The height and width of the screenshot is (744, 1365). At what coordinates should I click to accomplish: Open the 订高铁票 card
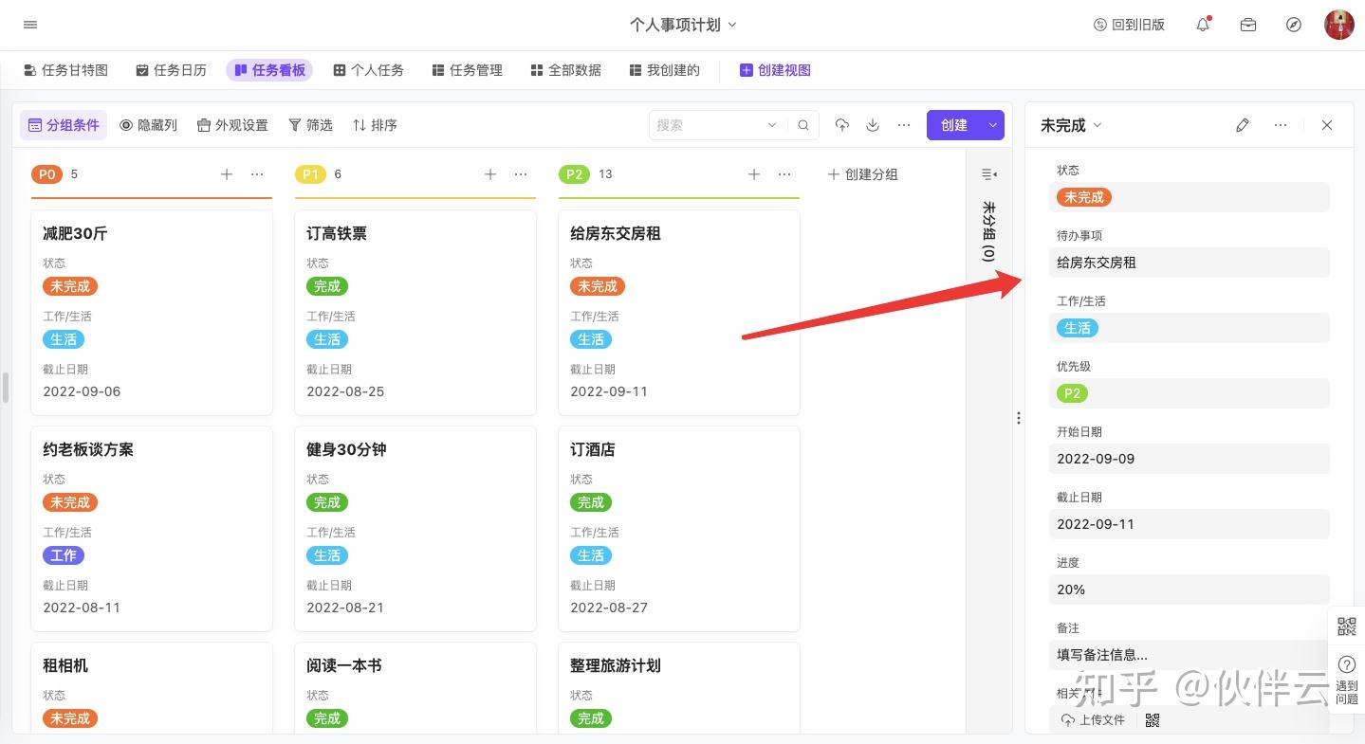(415, 313)
